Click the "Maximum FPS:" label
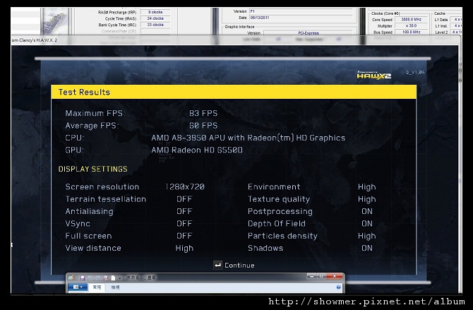This screenshot has height=310, width=473. [95, 113]
